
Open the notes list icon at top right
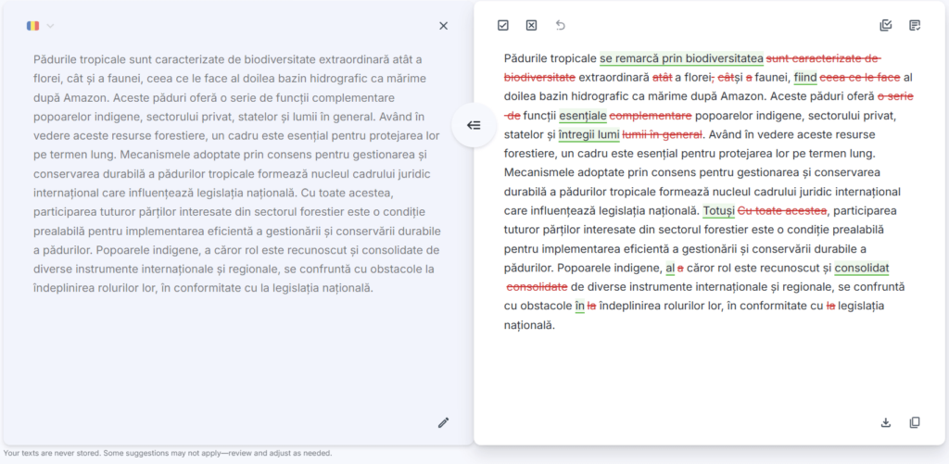[x=915, y=26]
